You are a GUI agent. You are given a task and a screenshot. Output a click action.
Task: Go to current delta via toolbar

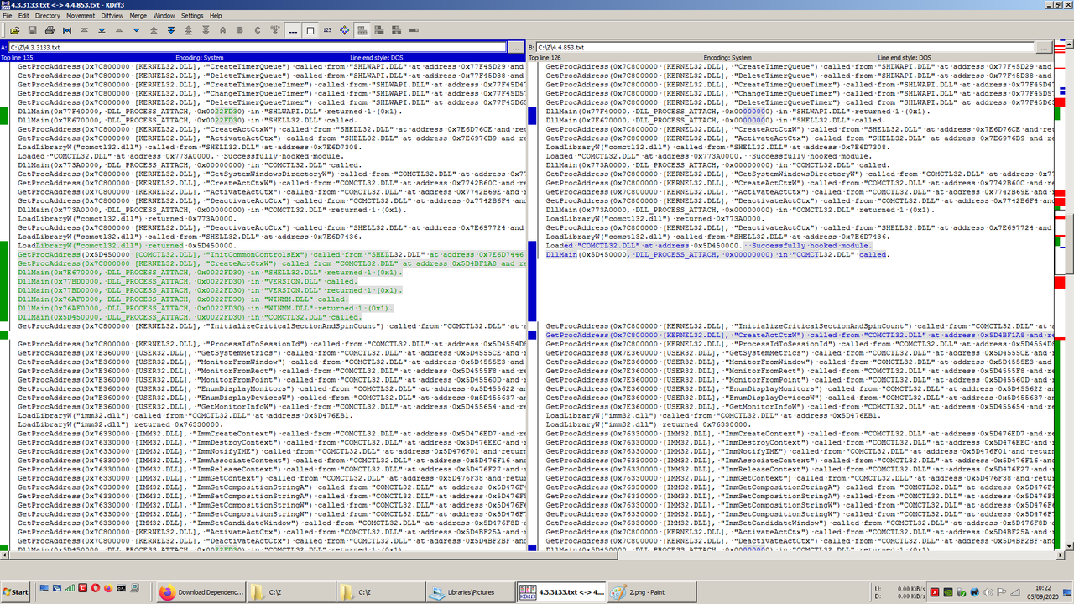point(67,30)
